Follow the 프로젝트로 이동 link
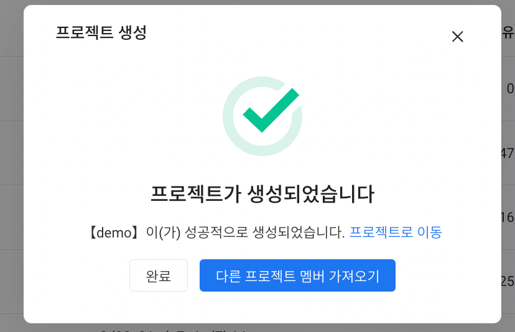 click(x=396, y=232)
